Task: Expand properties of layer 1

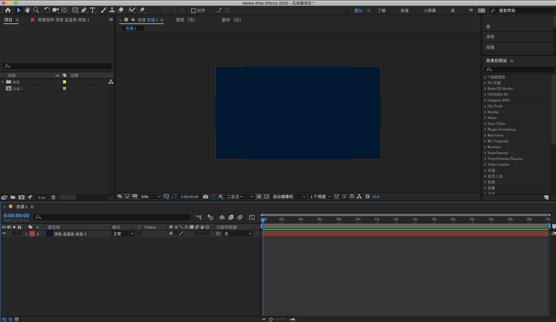Action: pyautogui.click(x=26, y=234)
